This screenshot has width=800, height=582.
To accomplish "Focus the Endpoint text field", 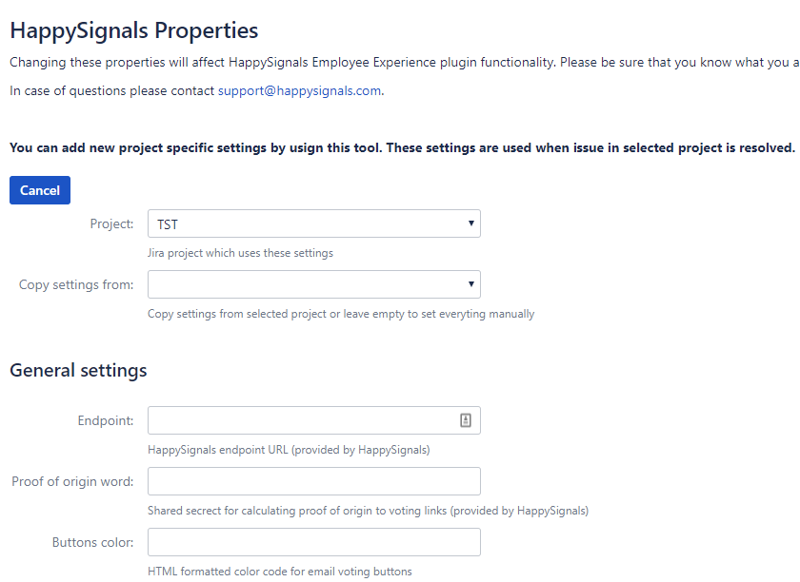I will tap(313, 420).
